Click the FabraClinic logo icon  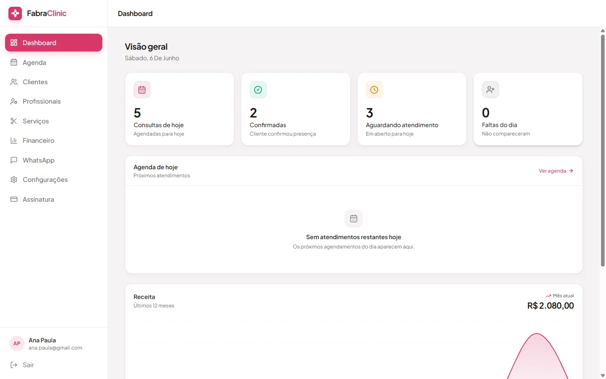15,13
